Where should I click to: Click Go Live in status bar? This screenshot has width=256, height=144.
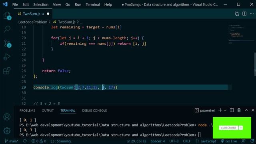229,141
